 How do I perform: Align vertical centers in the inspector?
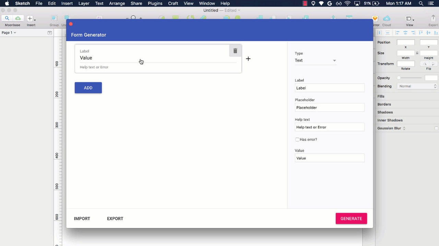coord(428,33)
